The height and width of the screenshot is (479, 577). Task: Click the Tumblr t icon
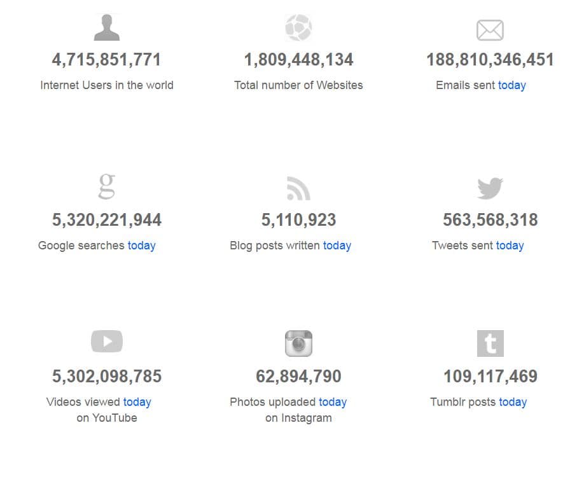pos(490,344)
